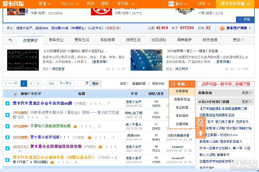Open the 喜长 user dropdown
Image resolution: width=259 pixels, height=172 pixels.
pos(181,4)
